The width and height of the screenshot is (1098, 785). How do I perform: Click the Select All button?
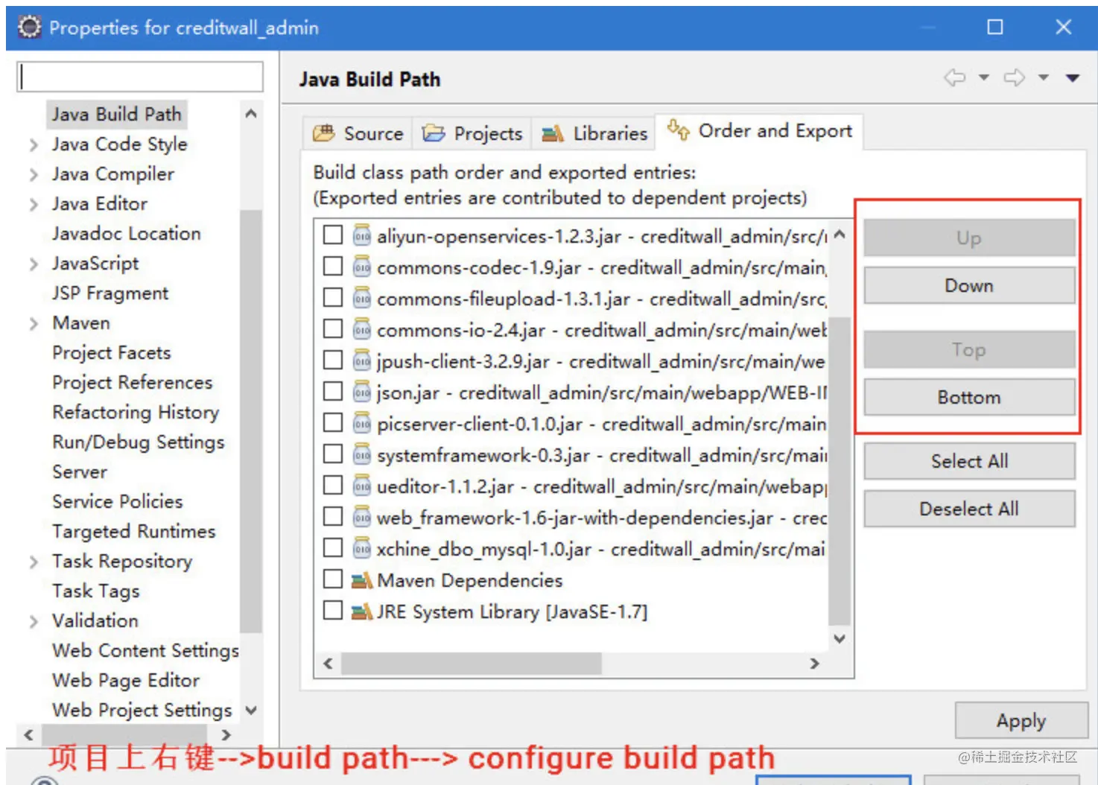click(969, 461)
